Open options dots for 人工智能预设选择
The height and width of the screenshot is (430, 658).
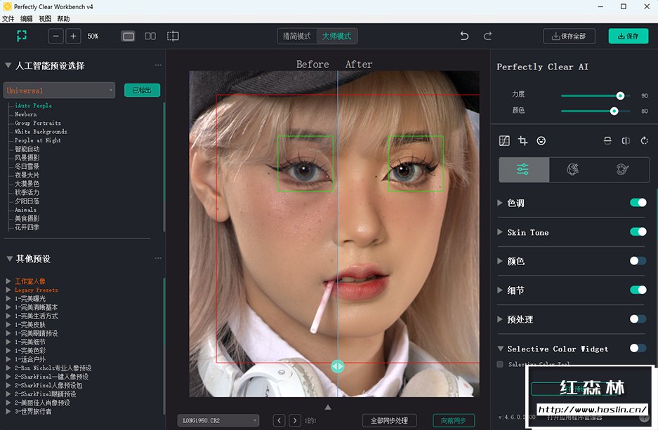[x=158, y=65]
